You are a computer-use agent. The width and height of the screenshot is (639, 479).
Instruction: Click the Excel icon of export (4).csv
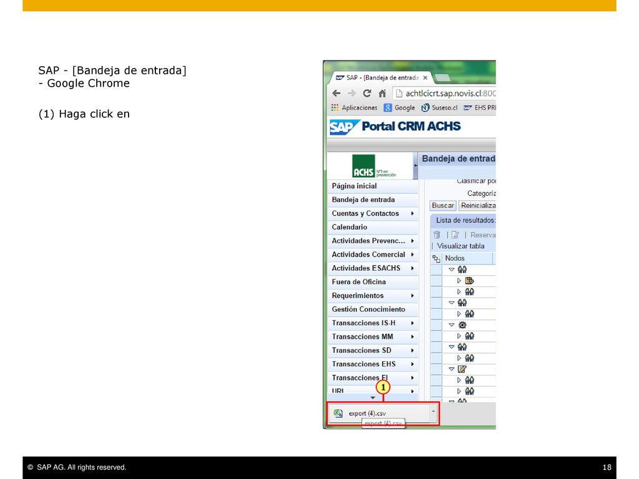[338, 414]
